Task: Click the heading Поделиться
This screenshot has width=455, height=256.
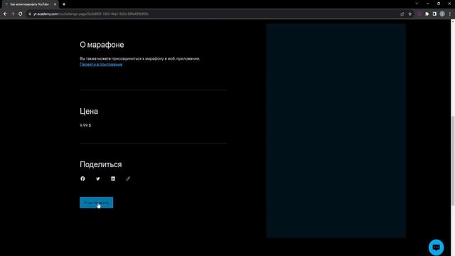Action: click(x=101, y=164)
